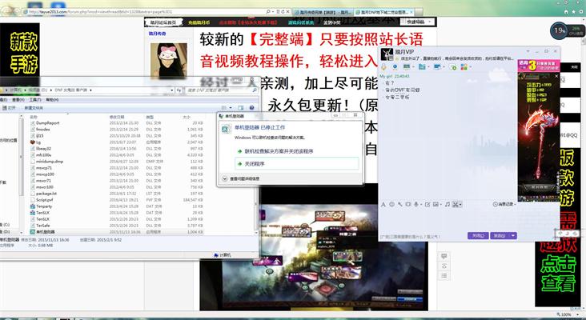The width and height of the screenshot is (586, 320).
Task: Click in the browser address bar
Action: [x=146, y=12]
